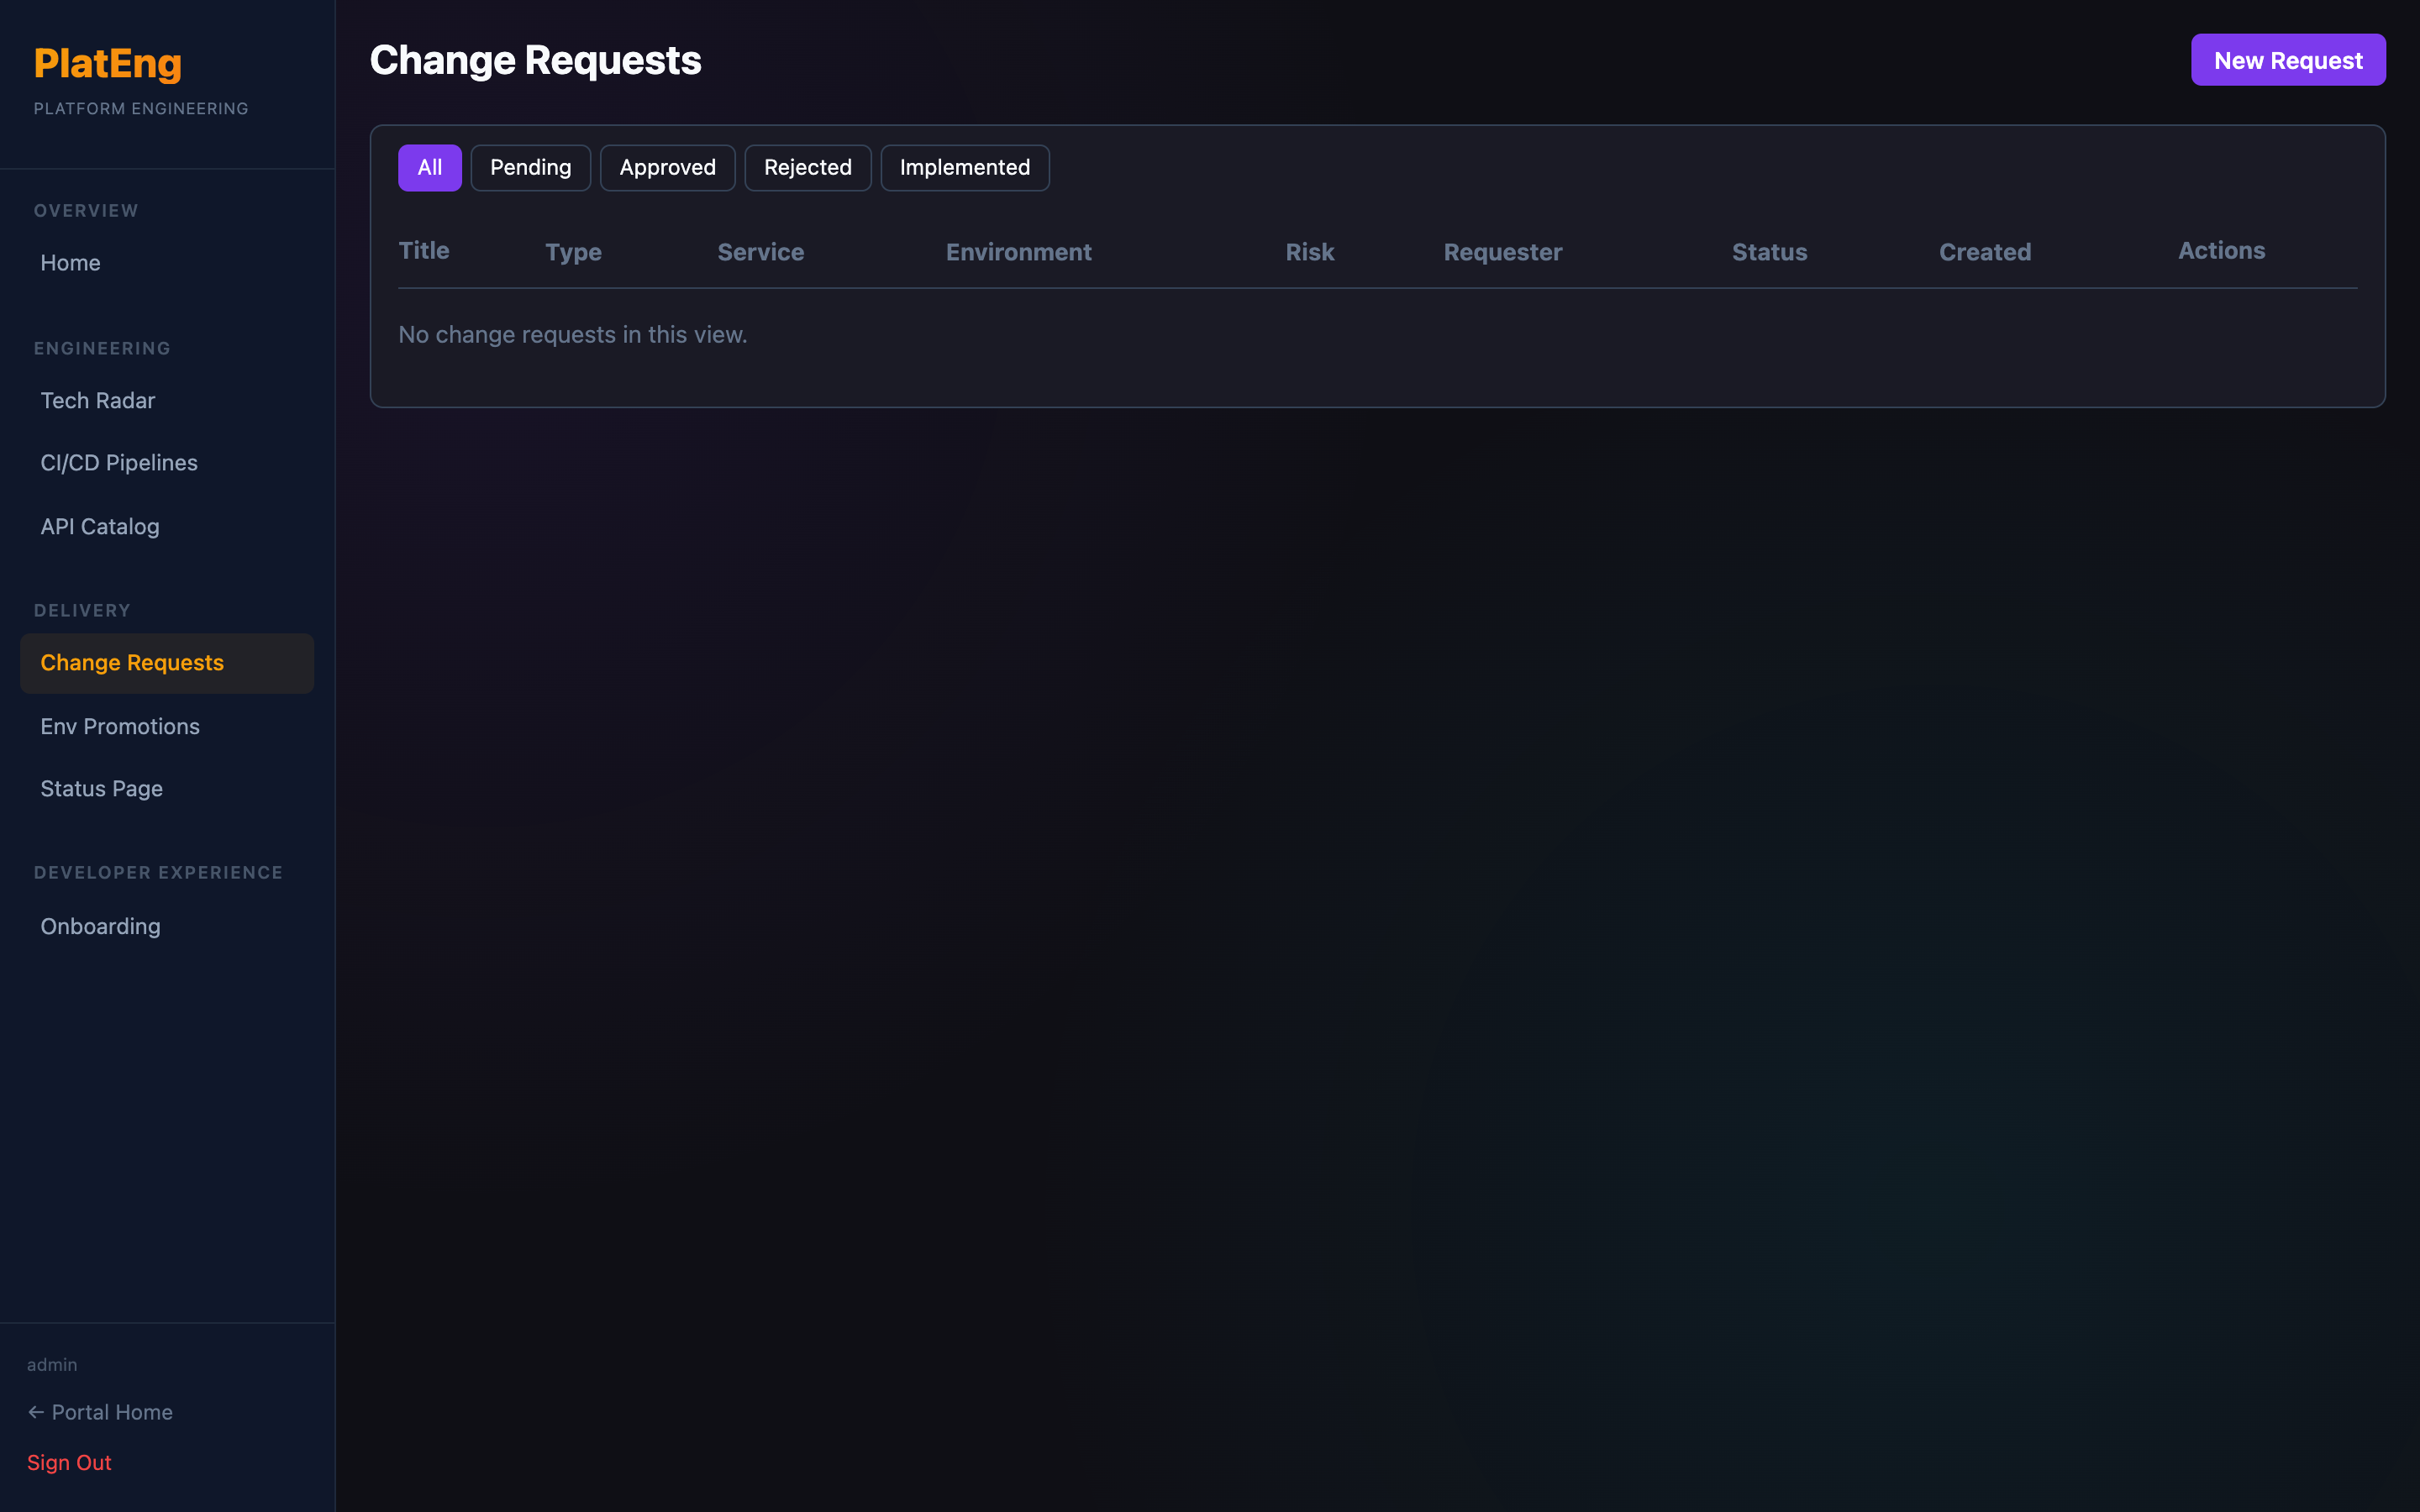Click the PlatEng logo
The width and height of the screenshot is (2420, 1512).
(x=108, y=63)
